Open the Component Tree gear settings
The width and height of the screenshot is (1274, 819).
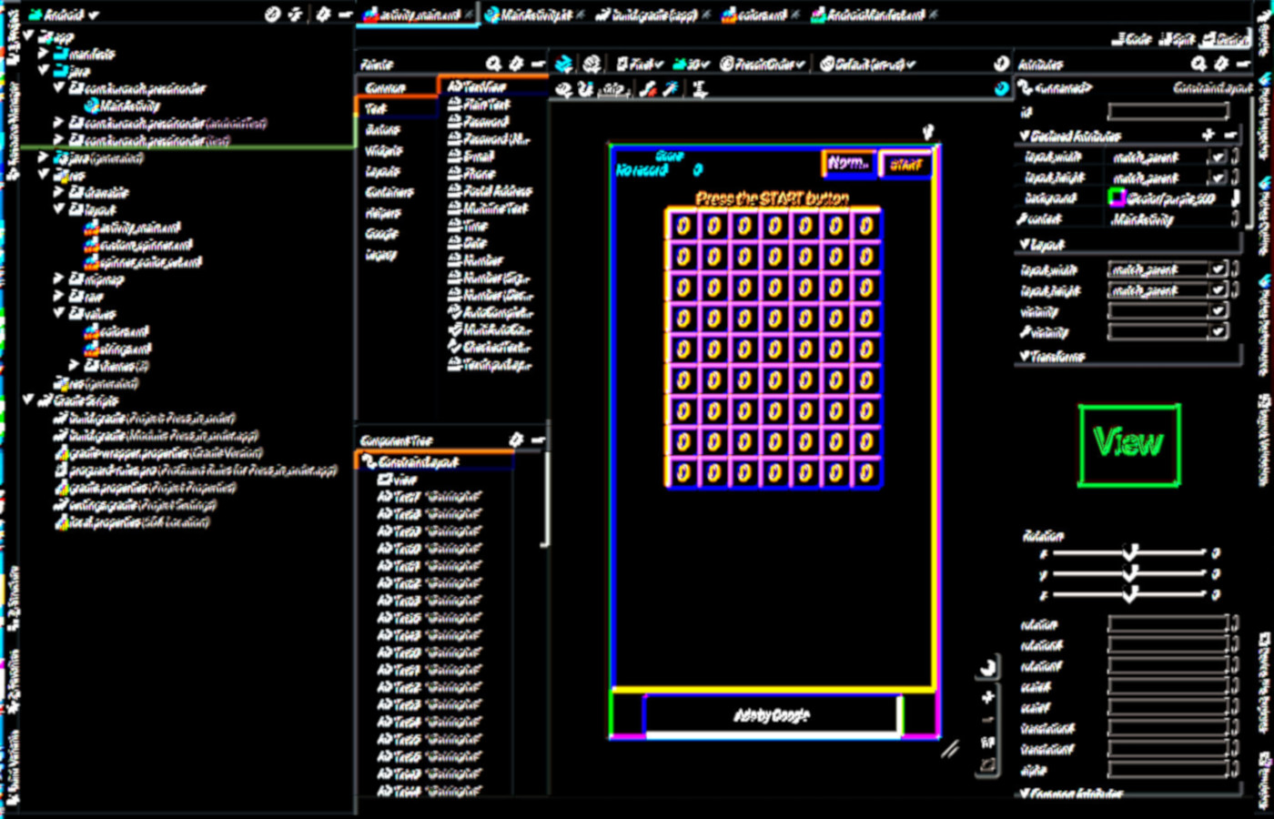pyautogui.click(x=516, y=440)
